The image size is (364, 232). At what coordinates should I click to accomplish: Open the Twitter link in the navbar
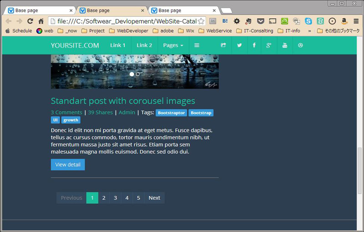pyautogui.click(x=239, y=45)
